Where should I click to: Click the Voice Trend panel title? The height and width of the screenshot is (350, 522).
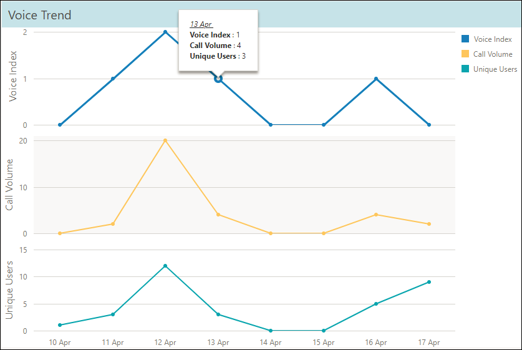[40, 15]
